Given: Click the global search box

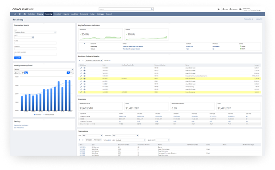Looking at the screenshot, I should point(126,9).
